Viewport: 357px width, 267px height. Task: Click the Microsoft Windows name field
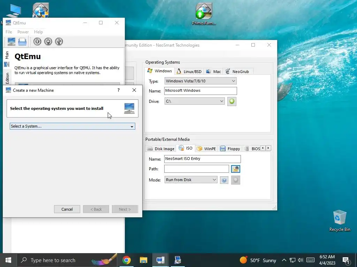[x=200, y=91]
